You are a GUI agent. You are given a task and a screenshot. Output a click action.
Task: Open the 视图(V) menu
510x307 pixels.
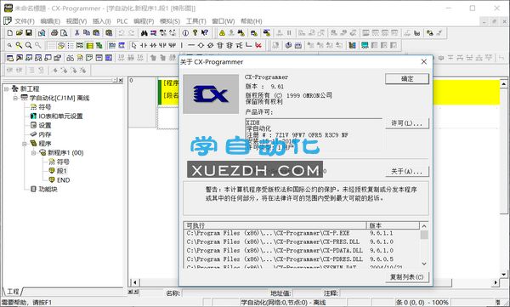pos(76,21)
